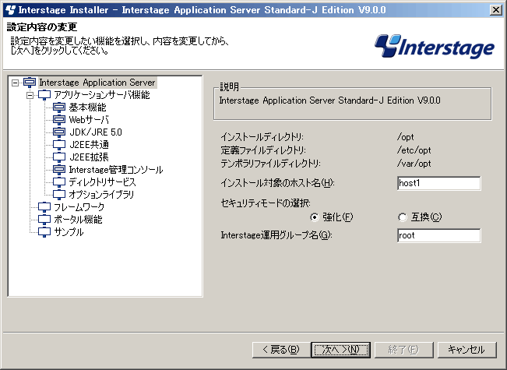Select the Interstage管理コンソール tree label
The image size is (507, 370).
click(116, 170)
